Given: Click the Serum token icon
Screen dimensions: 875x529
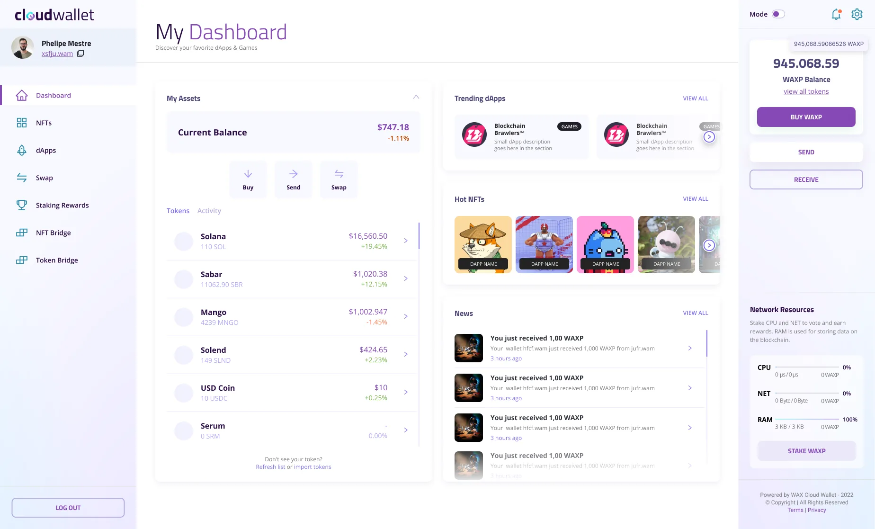Looking at the screenshot, I should tap(184, 430).
